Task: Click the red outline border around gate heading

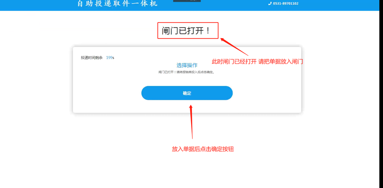Action: pyautogui.click(x=158, y=30)
